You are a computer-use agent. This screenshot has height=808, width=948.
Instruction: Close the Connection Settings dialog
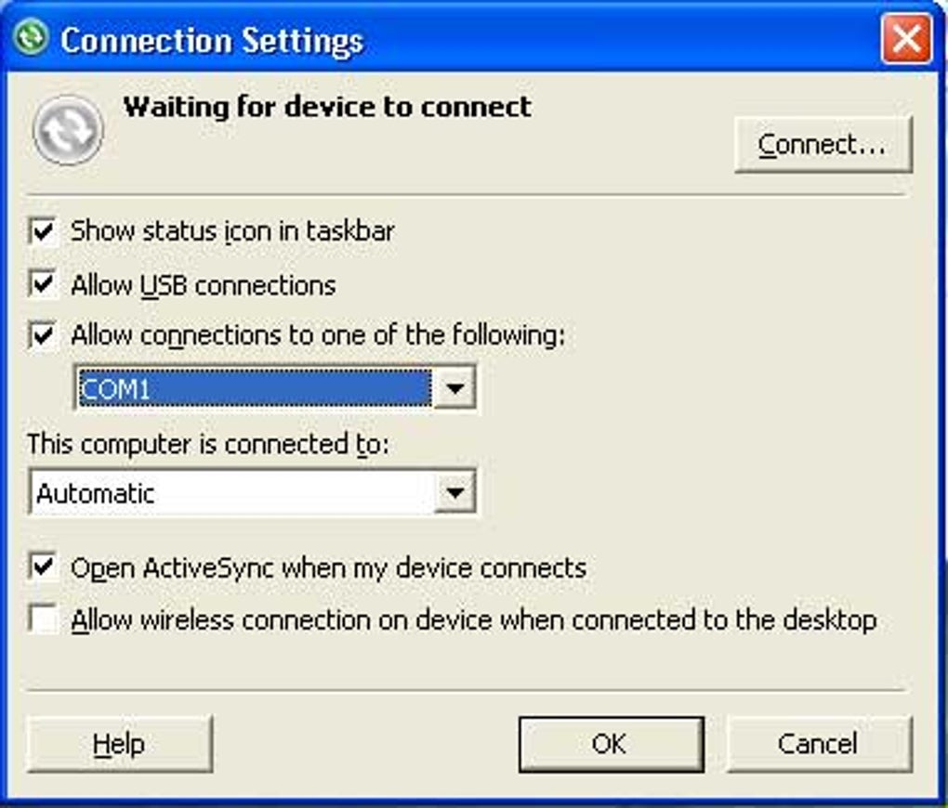(906, 39)
